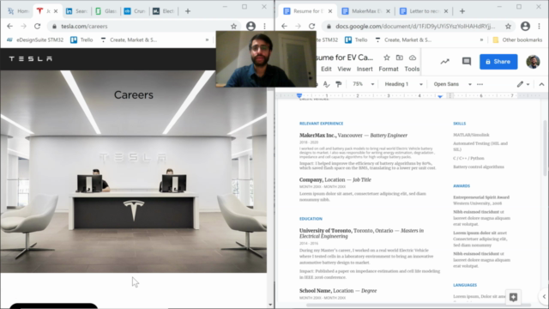Open a new tab in the Tesla browser window
Screen dimensions: 549x309
tap(188, 11)
